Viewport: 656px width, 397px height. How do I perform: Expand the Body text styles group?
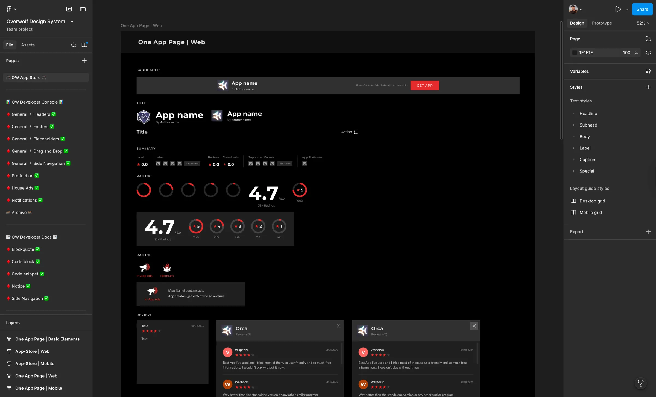(x=573, y=137)
